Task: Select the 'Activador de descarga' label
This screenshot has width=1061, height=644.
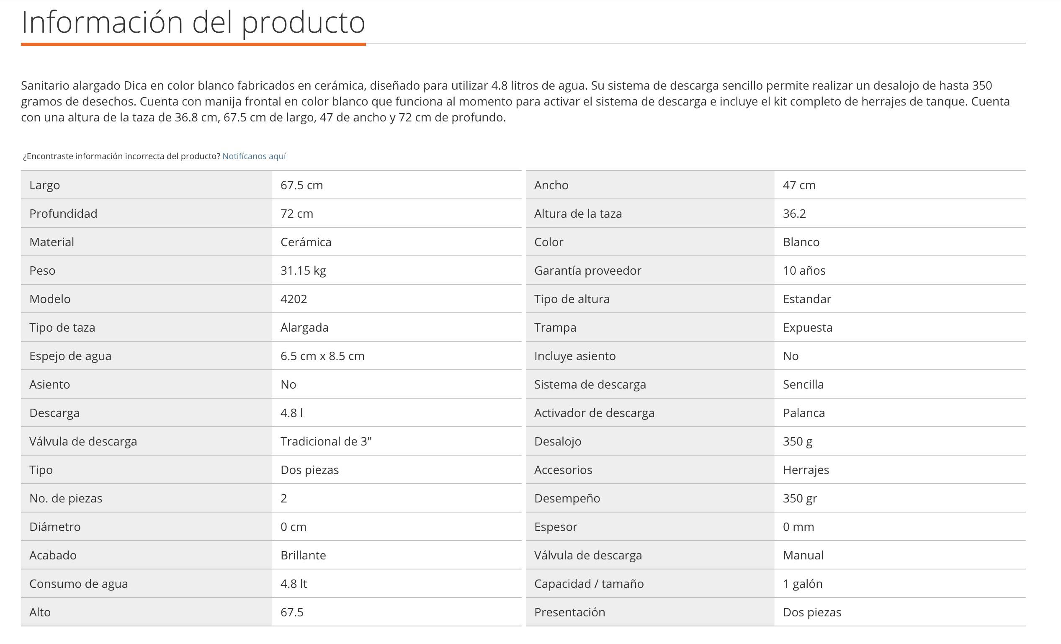Action: (x=594, y=413)
